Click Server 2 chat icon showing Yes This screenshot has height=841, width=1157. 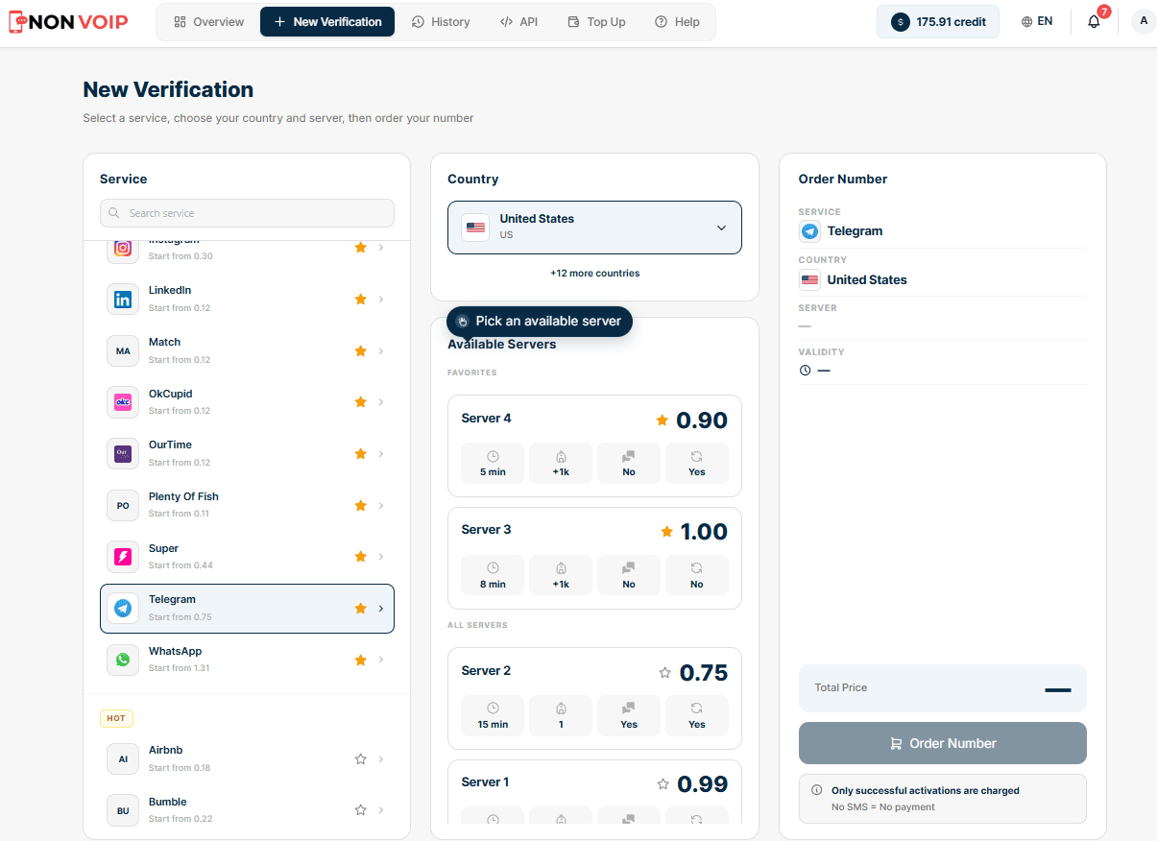tap(629, 709)
